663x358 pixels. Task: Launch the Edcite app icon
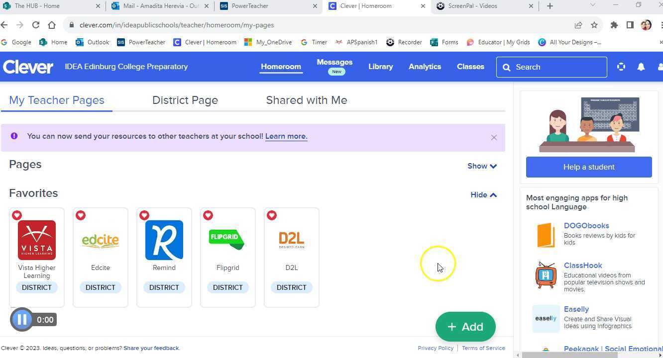point(101,240)
